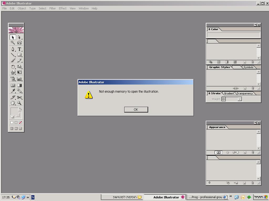Select the Symbol Sprayer tool

(13, 79)
